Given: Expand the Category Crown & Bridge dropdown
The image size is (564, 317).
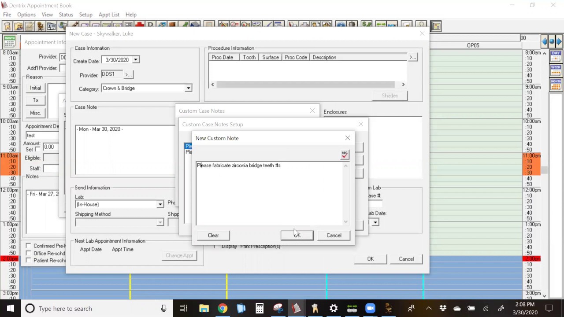Looking at the screenshot, I should click(x=188, y=88).
